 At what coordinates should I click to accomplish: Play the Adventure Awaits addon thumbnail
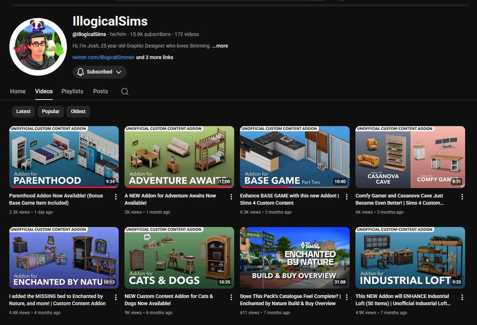[179, 157]
